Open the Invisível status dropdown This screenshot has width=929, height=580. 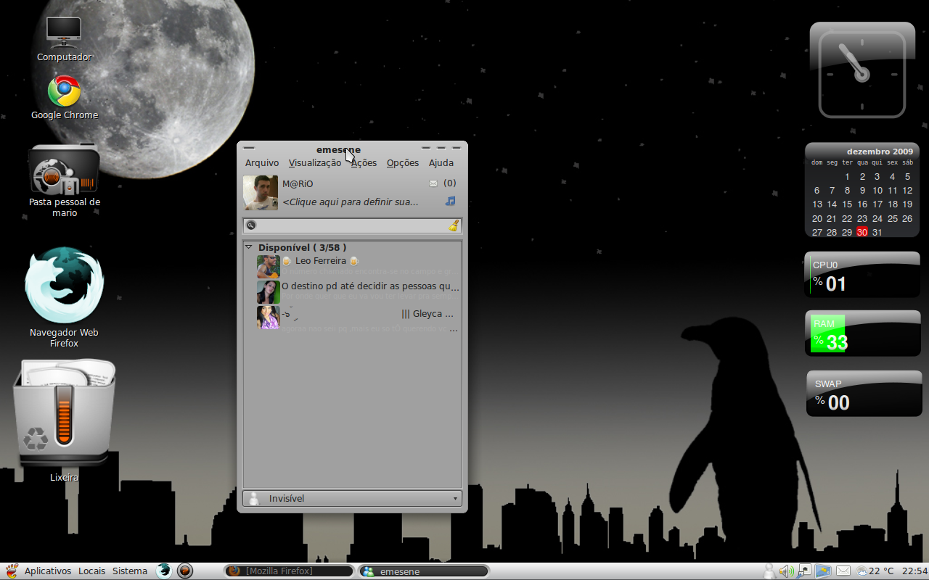352,498
